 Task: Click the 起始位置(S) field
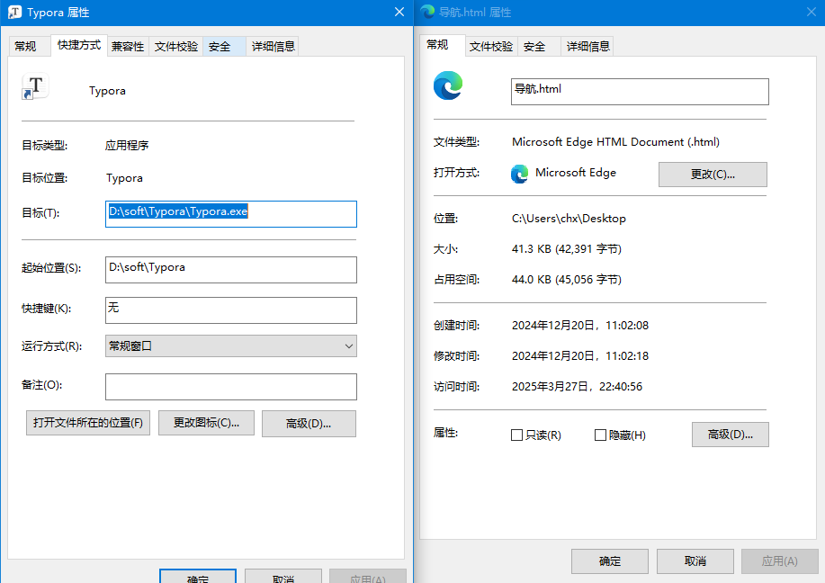click(231, 270)
